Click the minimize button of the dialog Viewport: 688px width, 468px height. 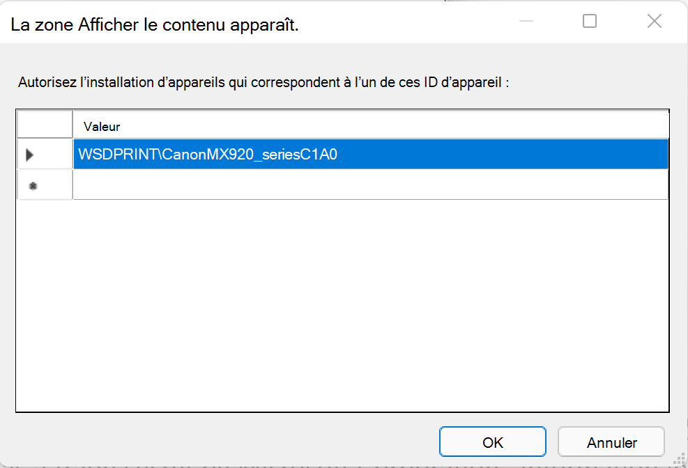pos(525,21)
